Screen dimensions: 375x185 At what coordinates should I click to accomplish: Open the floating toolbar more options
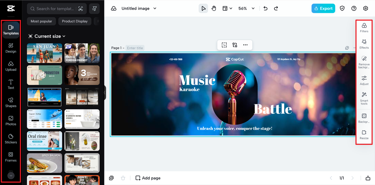pos(245,45)
